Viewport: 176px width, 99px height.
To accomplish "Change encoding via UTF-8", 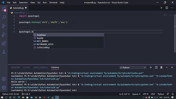I will 145,94.
